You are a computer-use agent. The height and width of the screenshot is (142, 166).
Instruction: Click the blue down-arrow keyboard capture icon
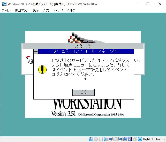[140, 139]
